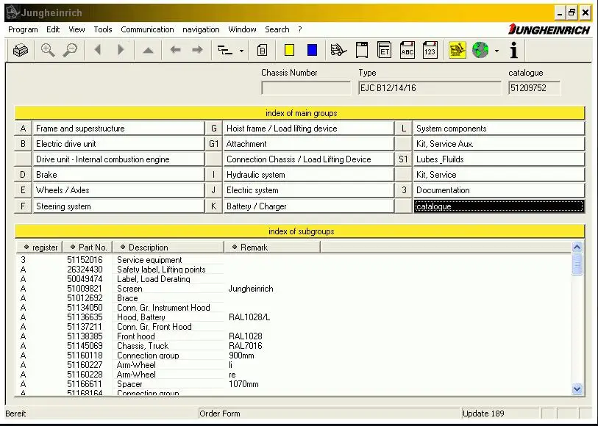Click the yellow color square icon
The height and width of the screenshot is (426, 598).
(x=290, y=50)
